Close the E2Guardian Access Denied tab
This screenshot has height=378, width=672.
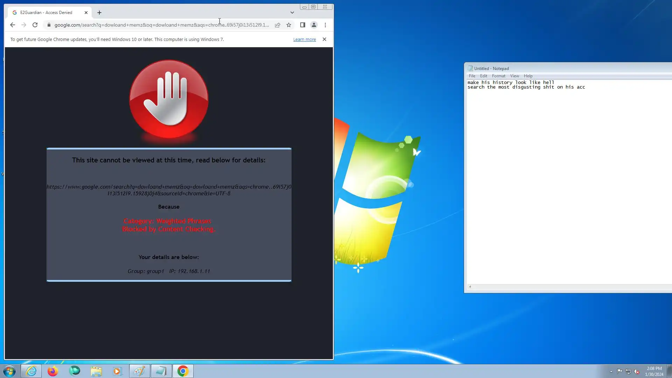coord(86,13)
